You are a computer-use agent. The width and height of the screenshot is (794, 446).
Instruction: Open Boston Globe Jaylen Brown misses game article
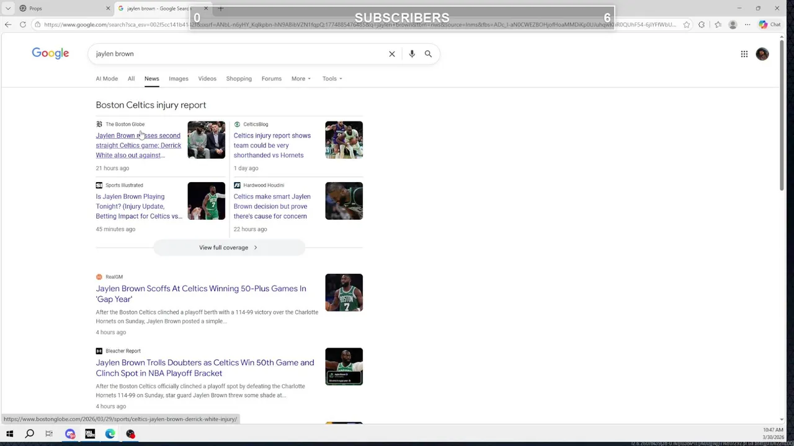pyautogui.click(x=138, y=146)
